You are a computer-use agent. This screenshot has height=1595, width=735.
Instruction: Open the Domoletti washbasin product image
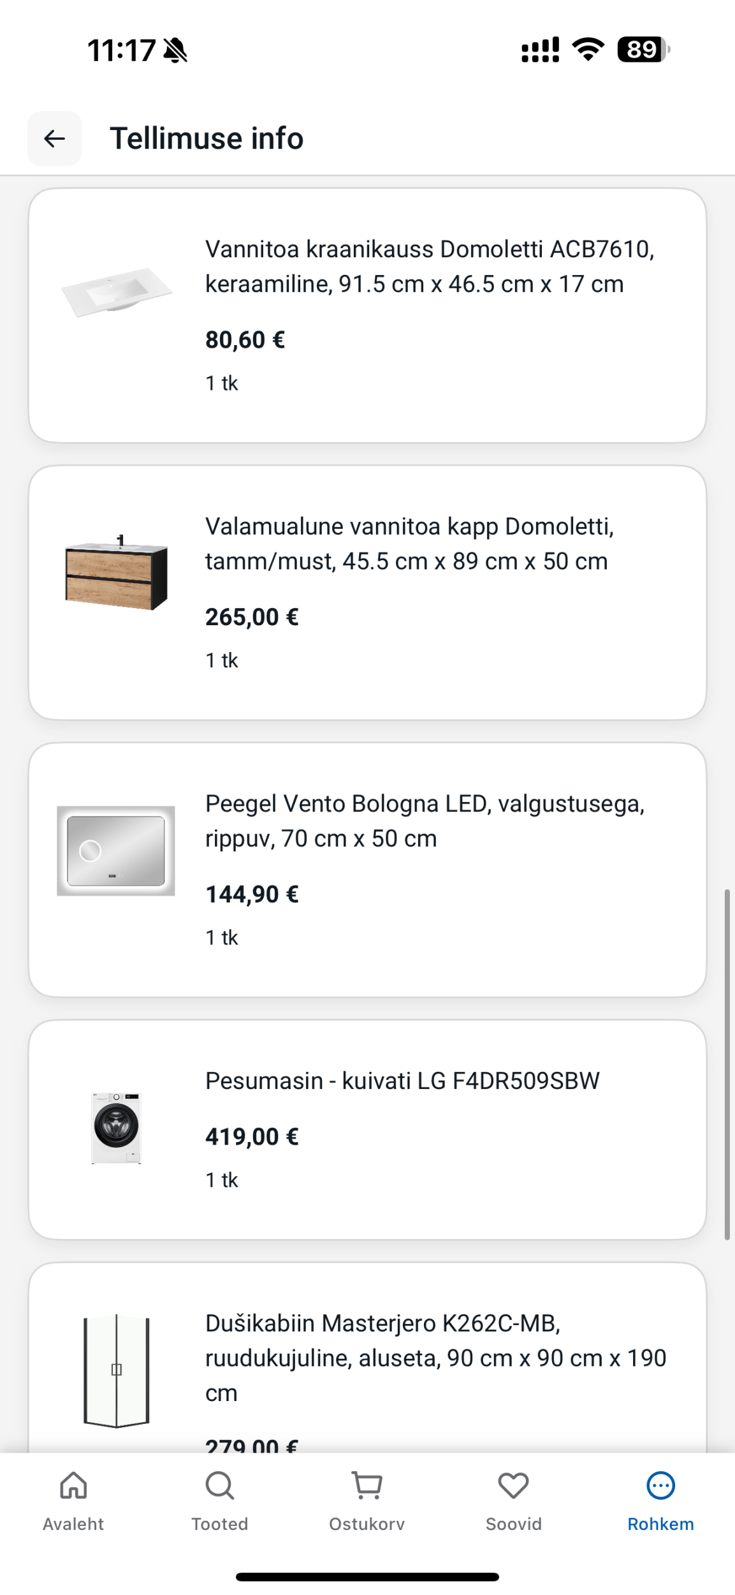tap(116, 292)
